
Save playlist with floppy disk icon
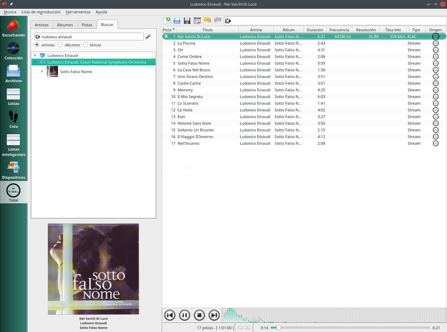187,20
